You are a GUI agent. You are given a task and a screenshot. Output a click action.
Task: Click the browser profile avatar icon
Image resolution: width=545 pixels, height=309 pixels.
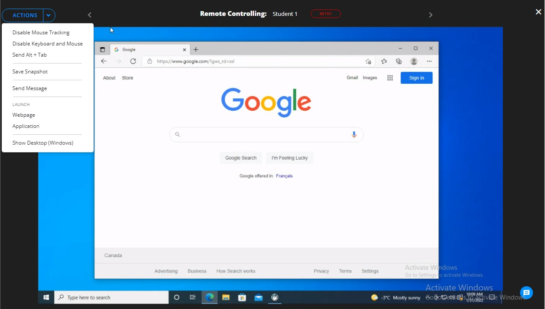tap(414, 61)
